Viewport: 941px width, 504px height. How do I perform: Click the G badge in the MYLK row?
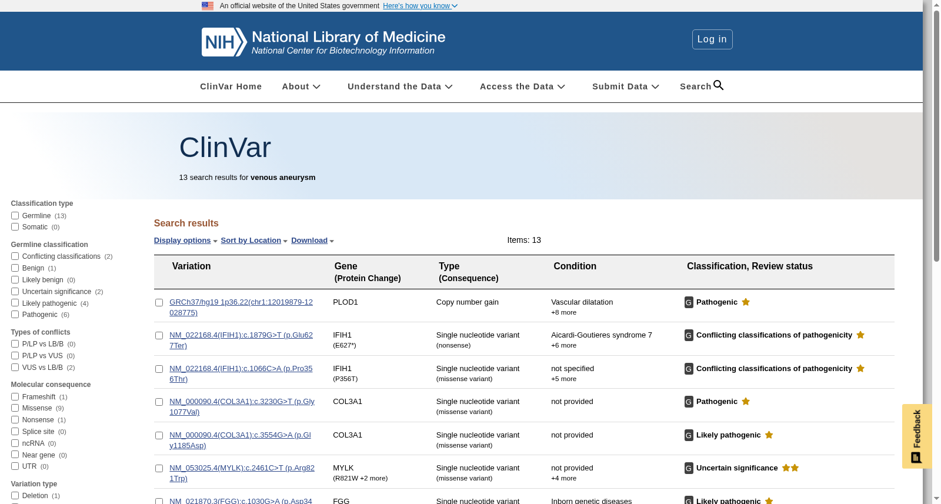click(689, 468)
